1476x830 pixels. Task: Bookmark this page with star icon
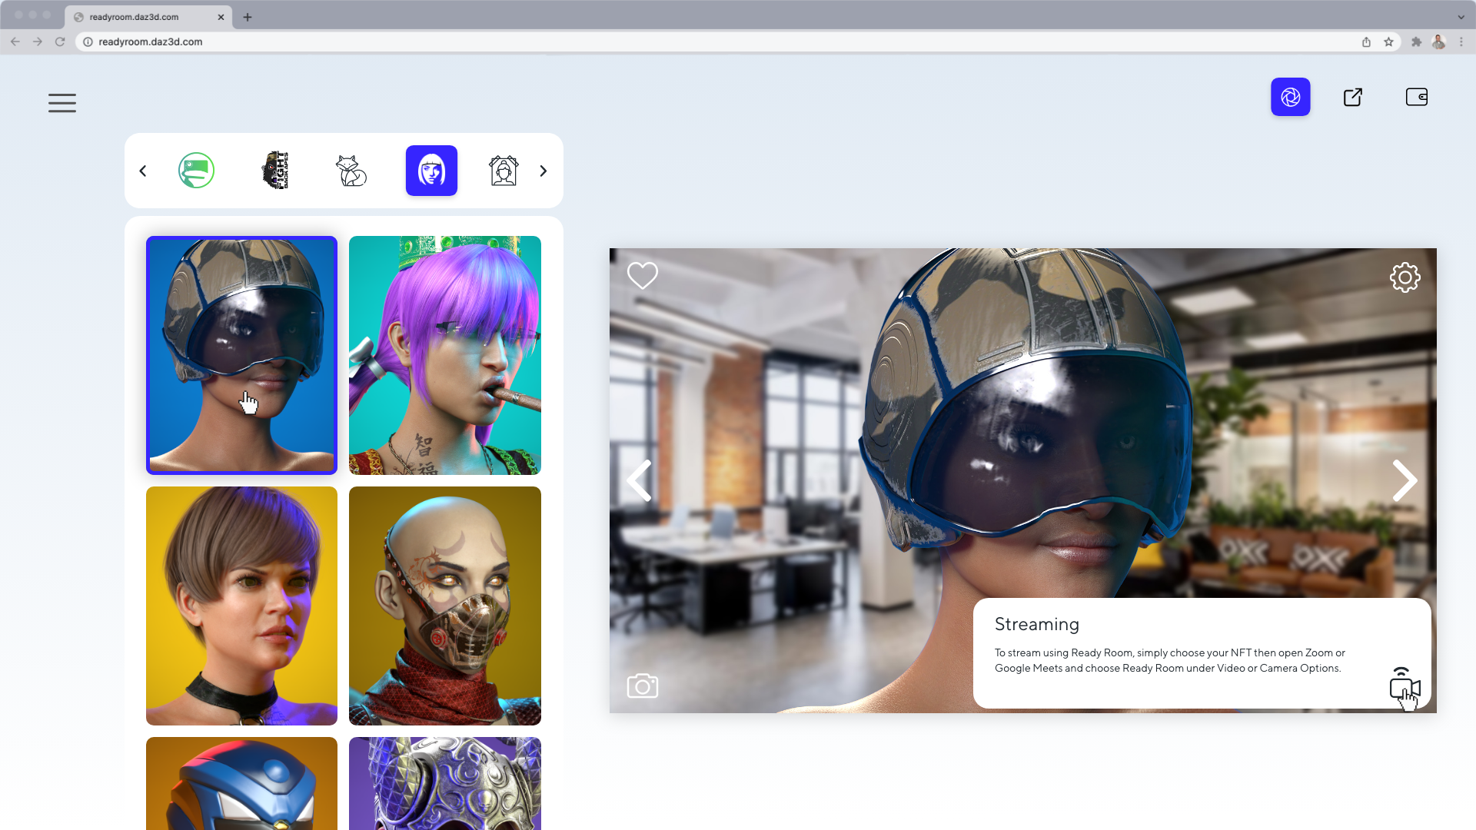pyautogui.click(x=1388, y=41)
